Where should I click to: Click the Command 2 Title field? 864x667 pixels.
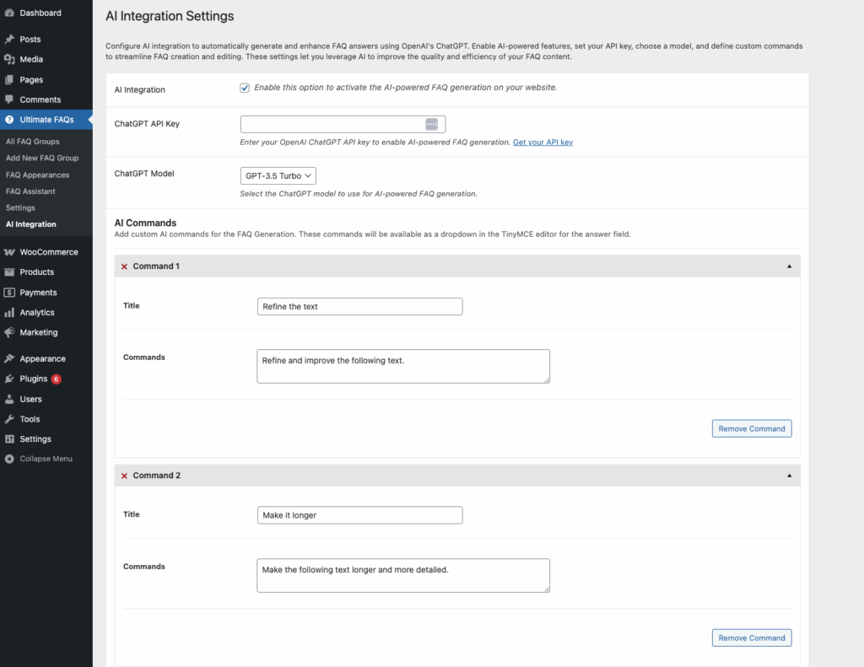(x=359, y=515)
